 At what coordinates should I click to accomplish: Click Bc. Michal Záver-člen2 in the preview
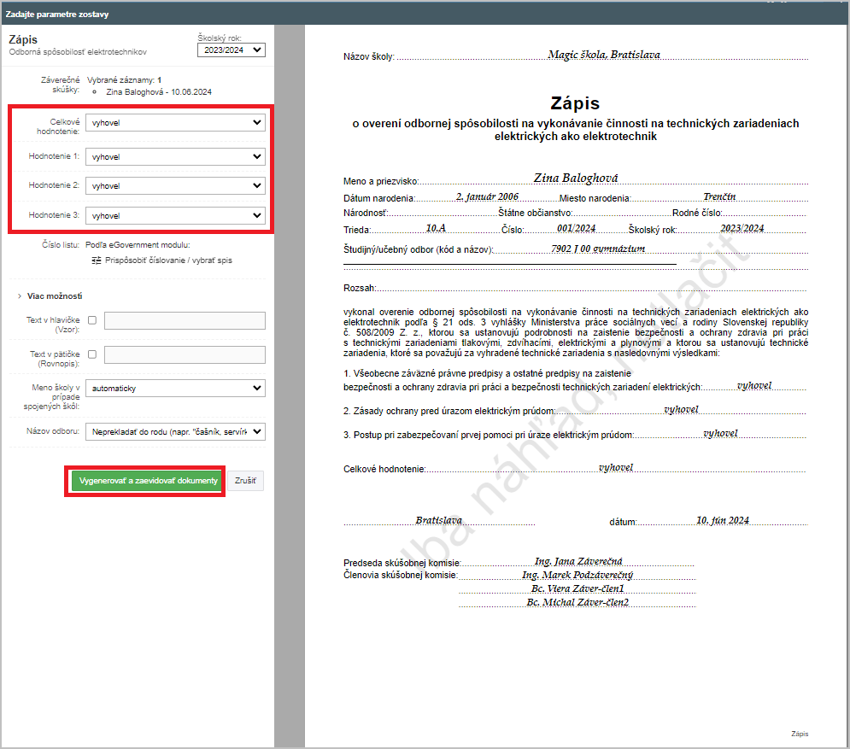click(577, 602)
